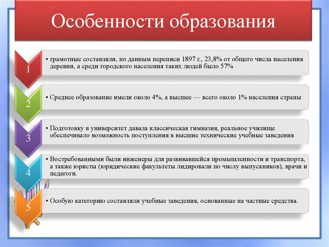Click the title 'Особенности образования'
Viewport: 329px width, 247px height.
(x=164, y=24)
